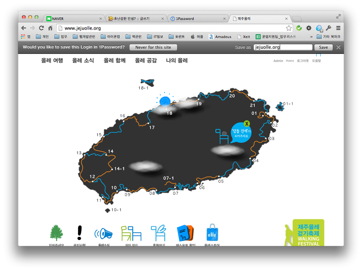Reload the current page

point(41,28)
